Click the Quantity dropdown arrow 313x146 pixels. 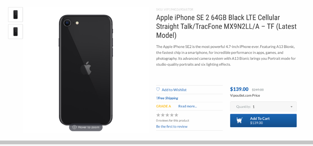pos(291,107)
